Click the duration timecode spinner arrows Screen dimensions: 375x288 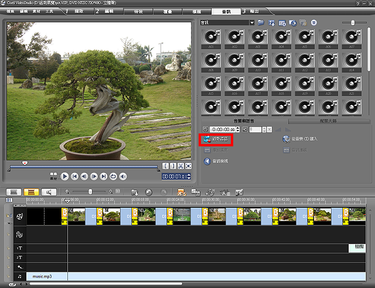point(238,129)
